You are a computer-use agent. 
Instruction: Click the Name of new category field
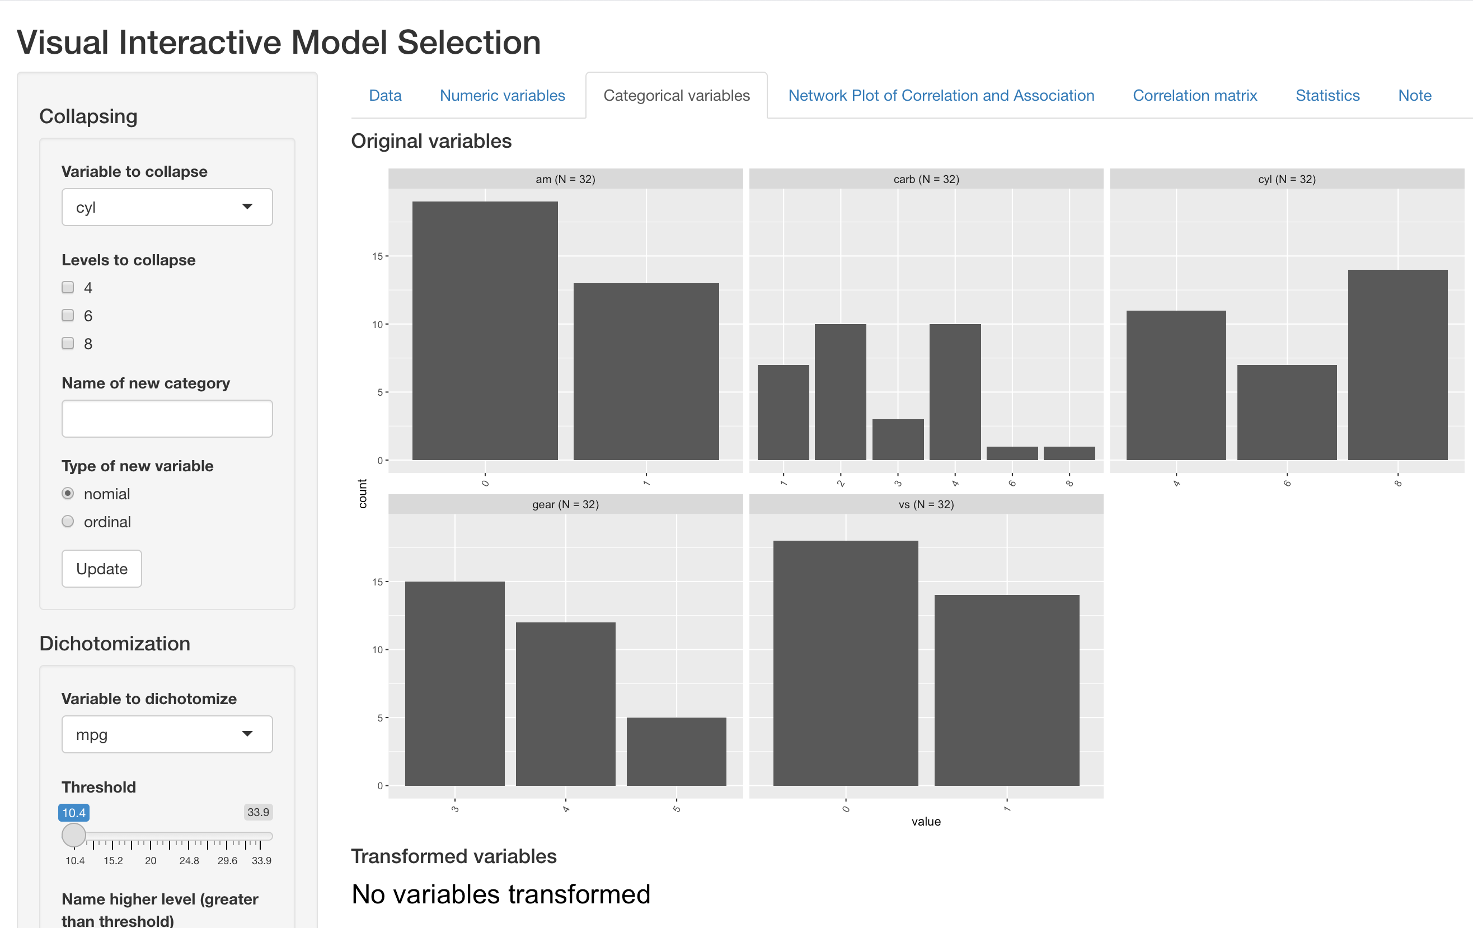(166, 419)
